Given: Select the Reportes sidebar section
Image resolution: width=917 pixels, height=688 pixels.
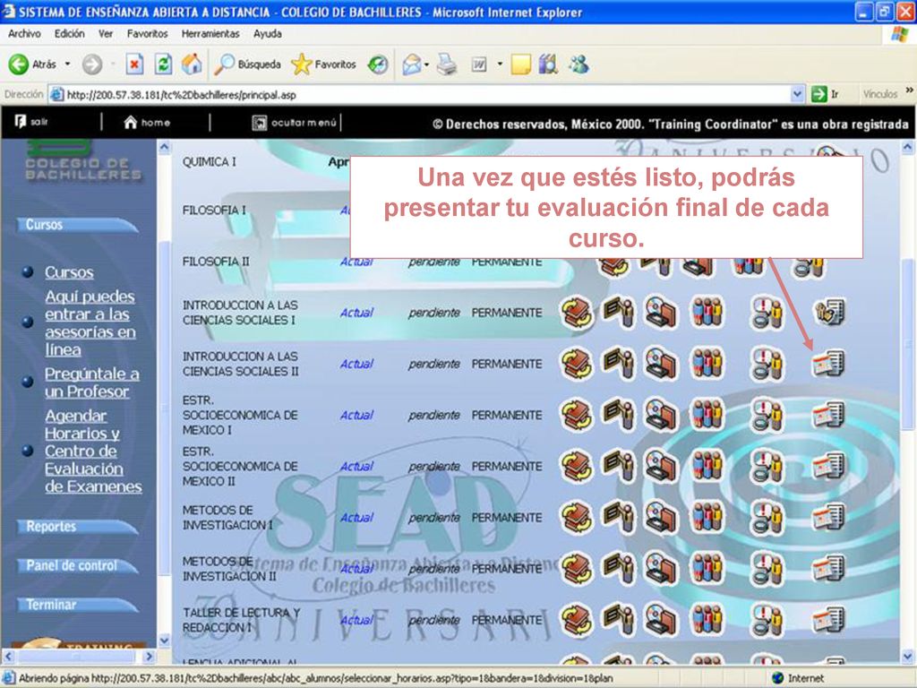Looking at the screenshot, I should click(x=78, y=527).
